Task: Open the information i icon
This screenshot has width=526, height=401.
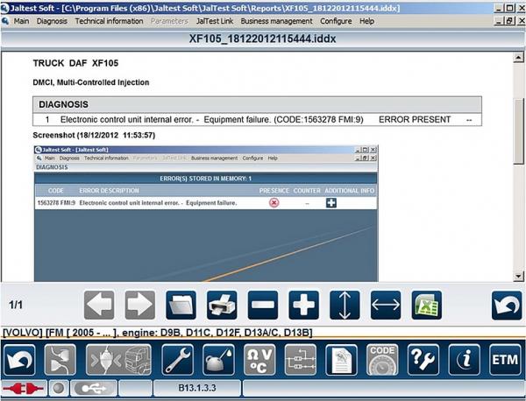Action: point(464,360)
